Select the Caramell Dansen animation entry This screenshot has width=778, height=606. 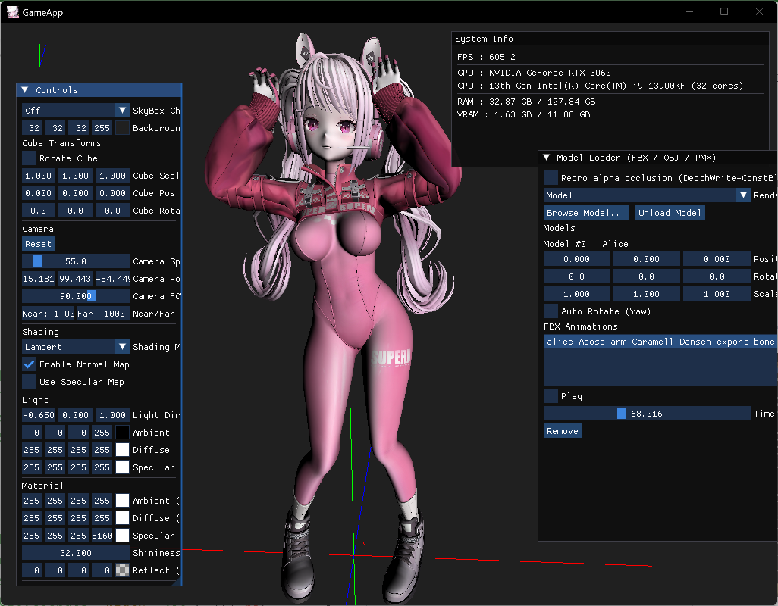[x=660, y=342]
